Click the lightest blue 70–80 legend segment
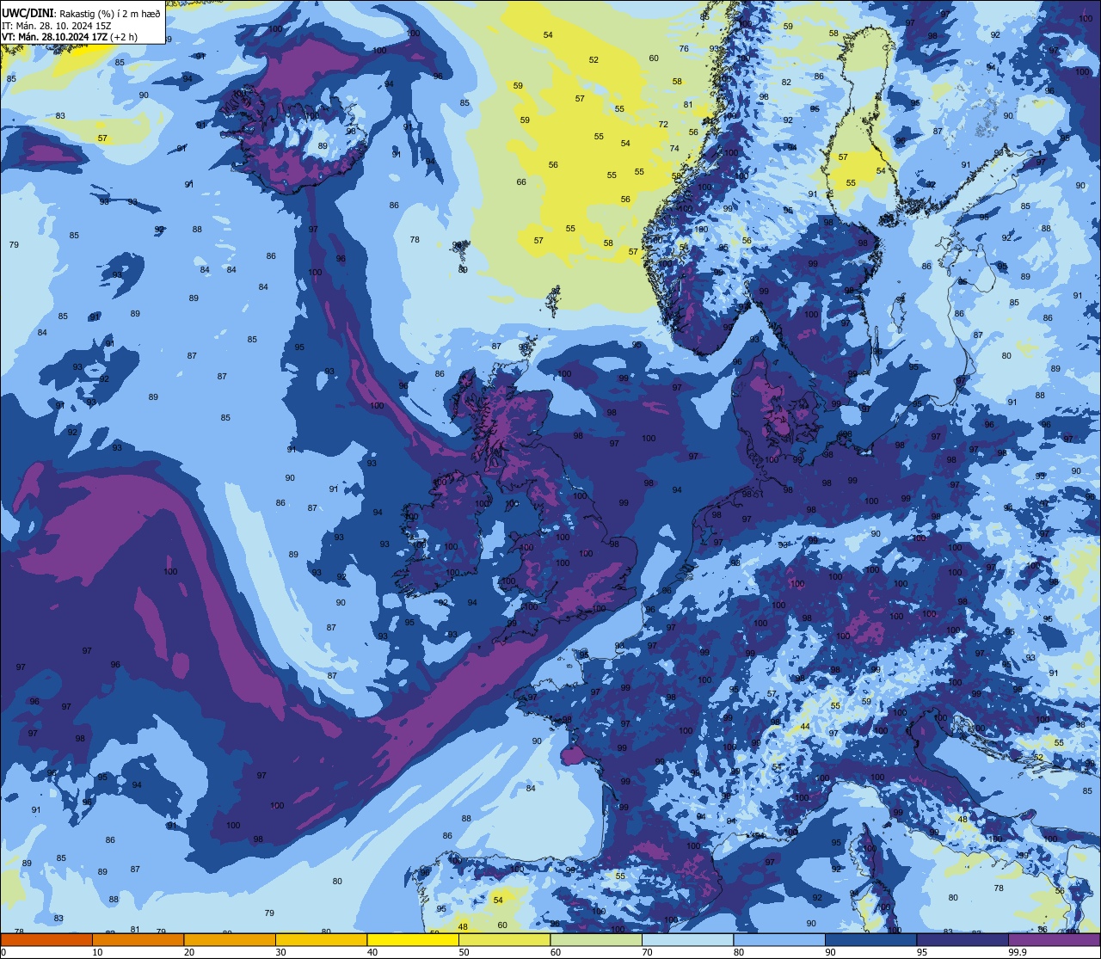Image resolution: width=1101 pixels, height=959 pixels. 687,939
